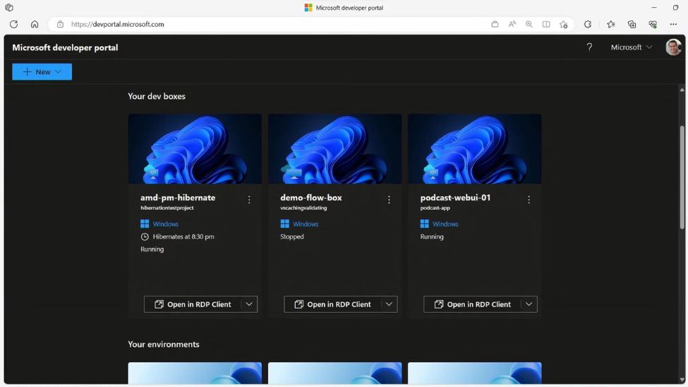Image resolution: width=688 pixels, height=387 pixels.
Task: Click the scrollbar down arrow
Action: [x=682, y=380]
